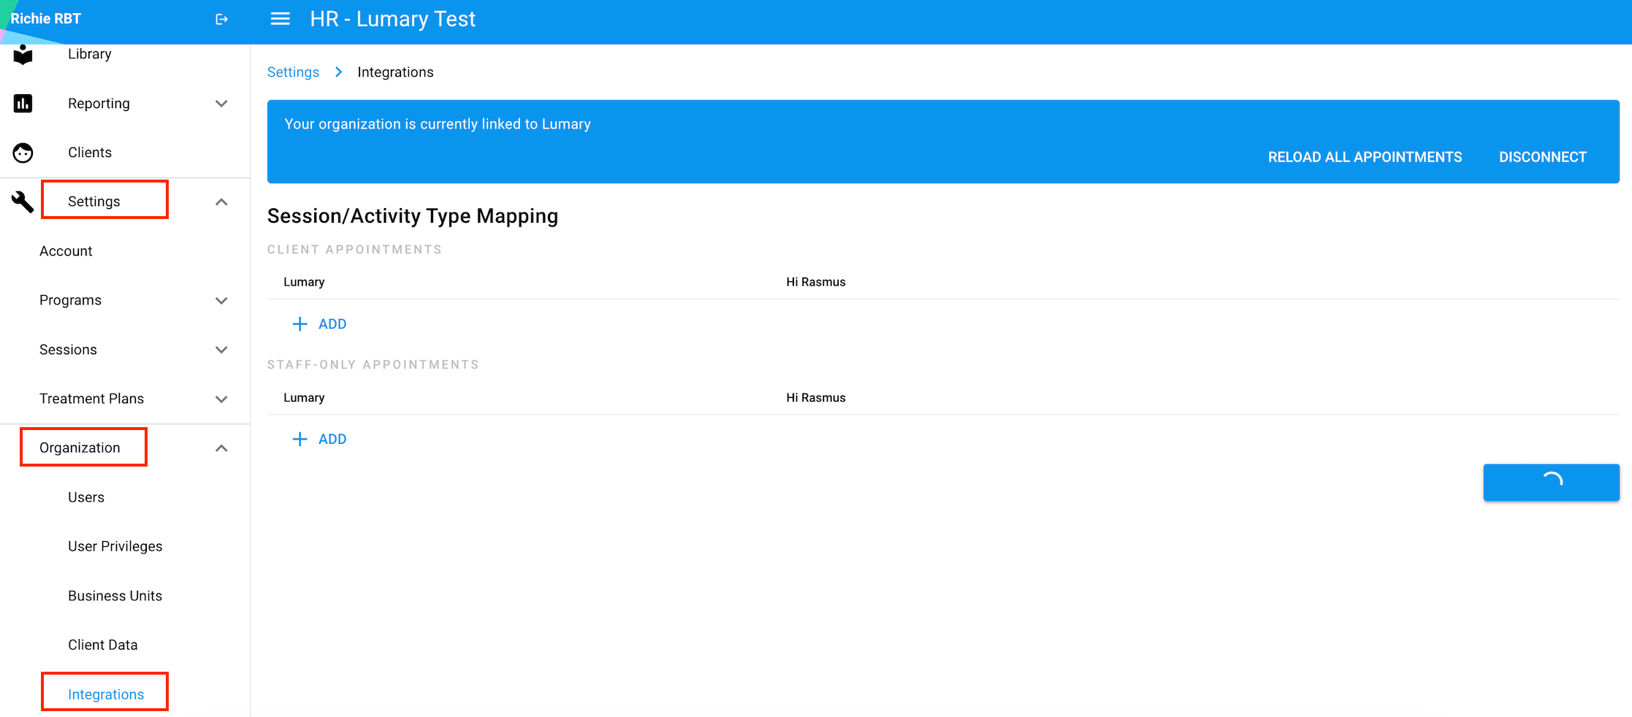Collapse the Organization section

[x=221, y=448]
